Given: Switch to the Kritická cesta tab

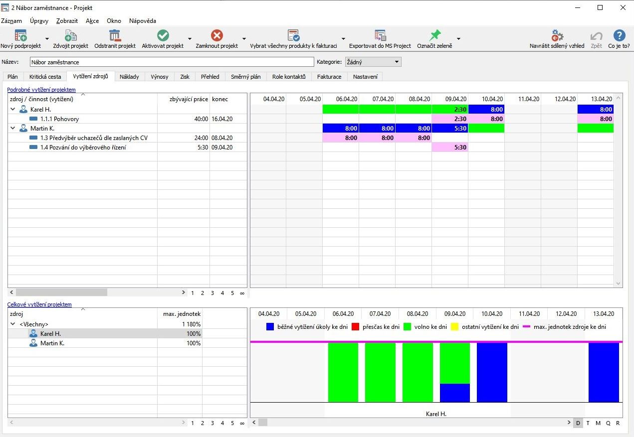Looking at the screenshot, I should click(45, 77).
